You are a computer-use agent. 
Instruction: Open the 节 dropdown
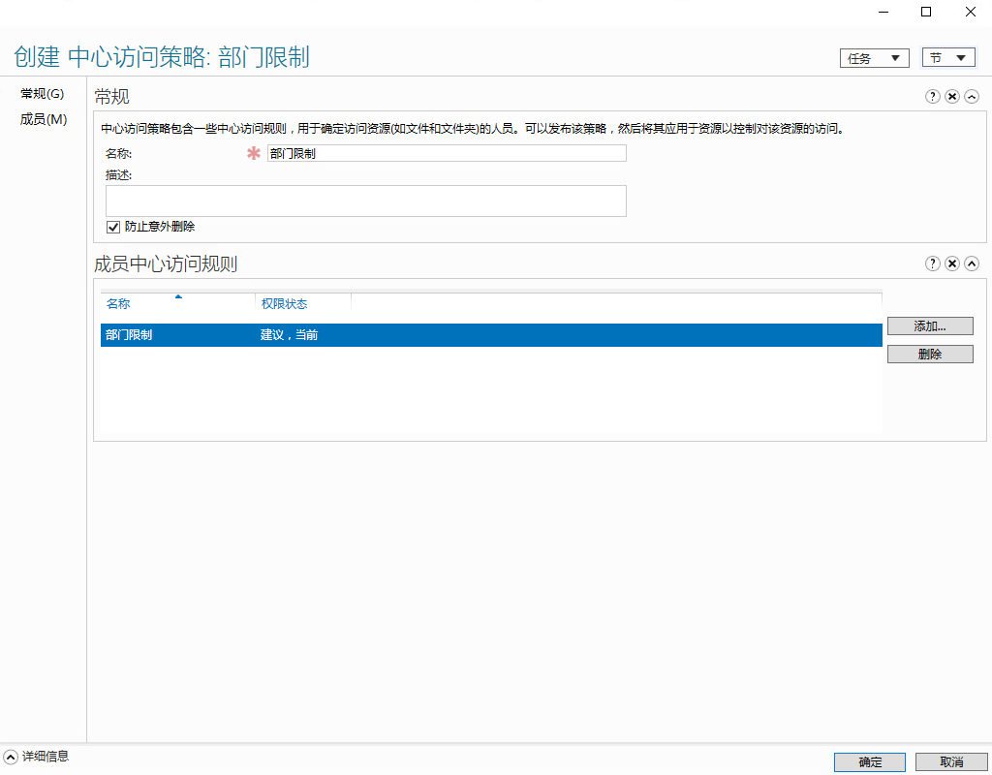947,57
